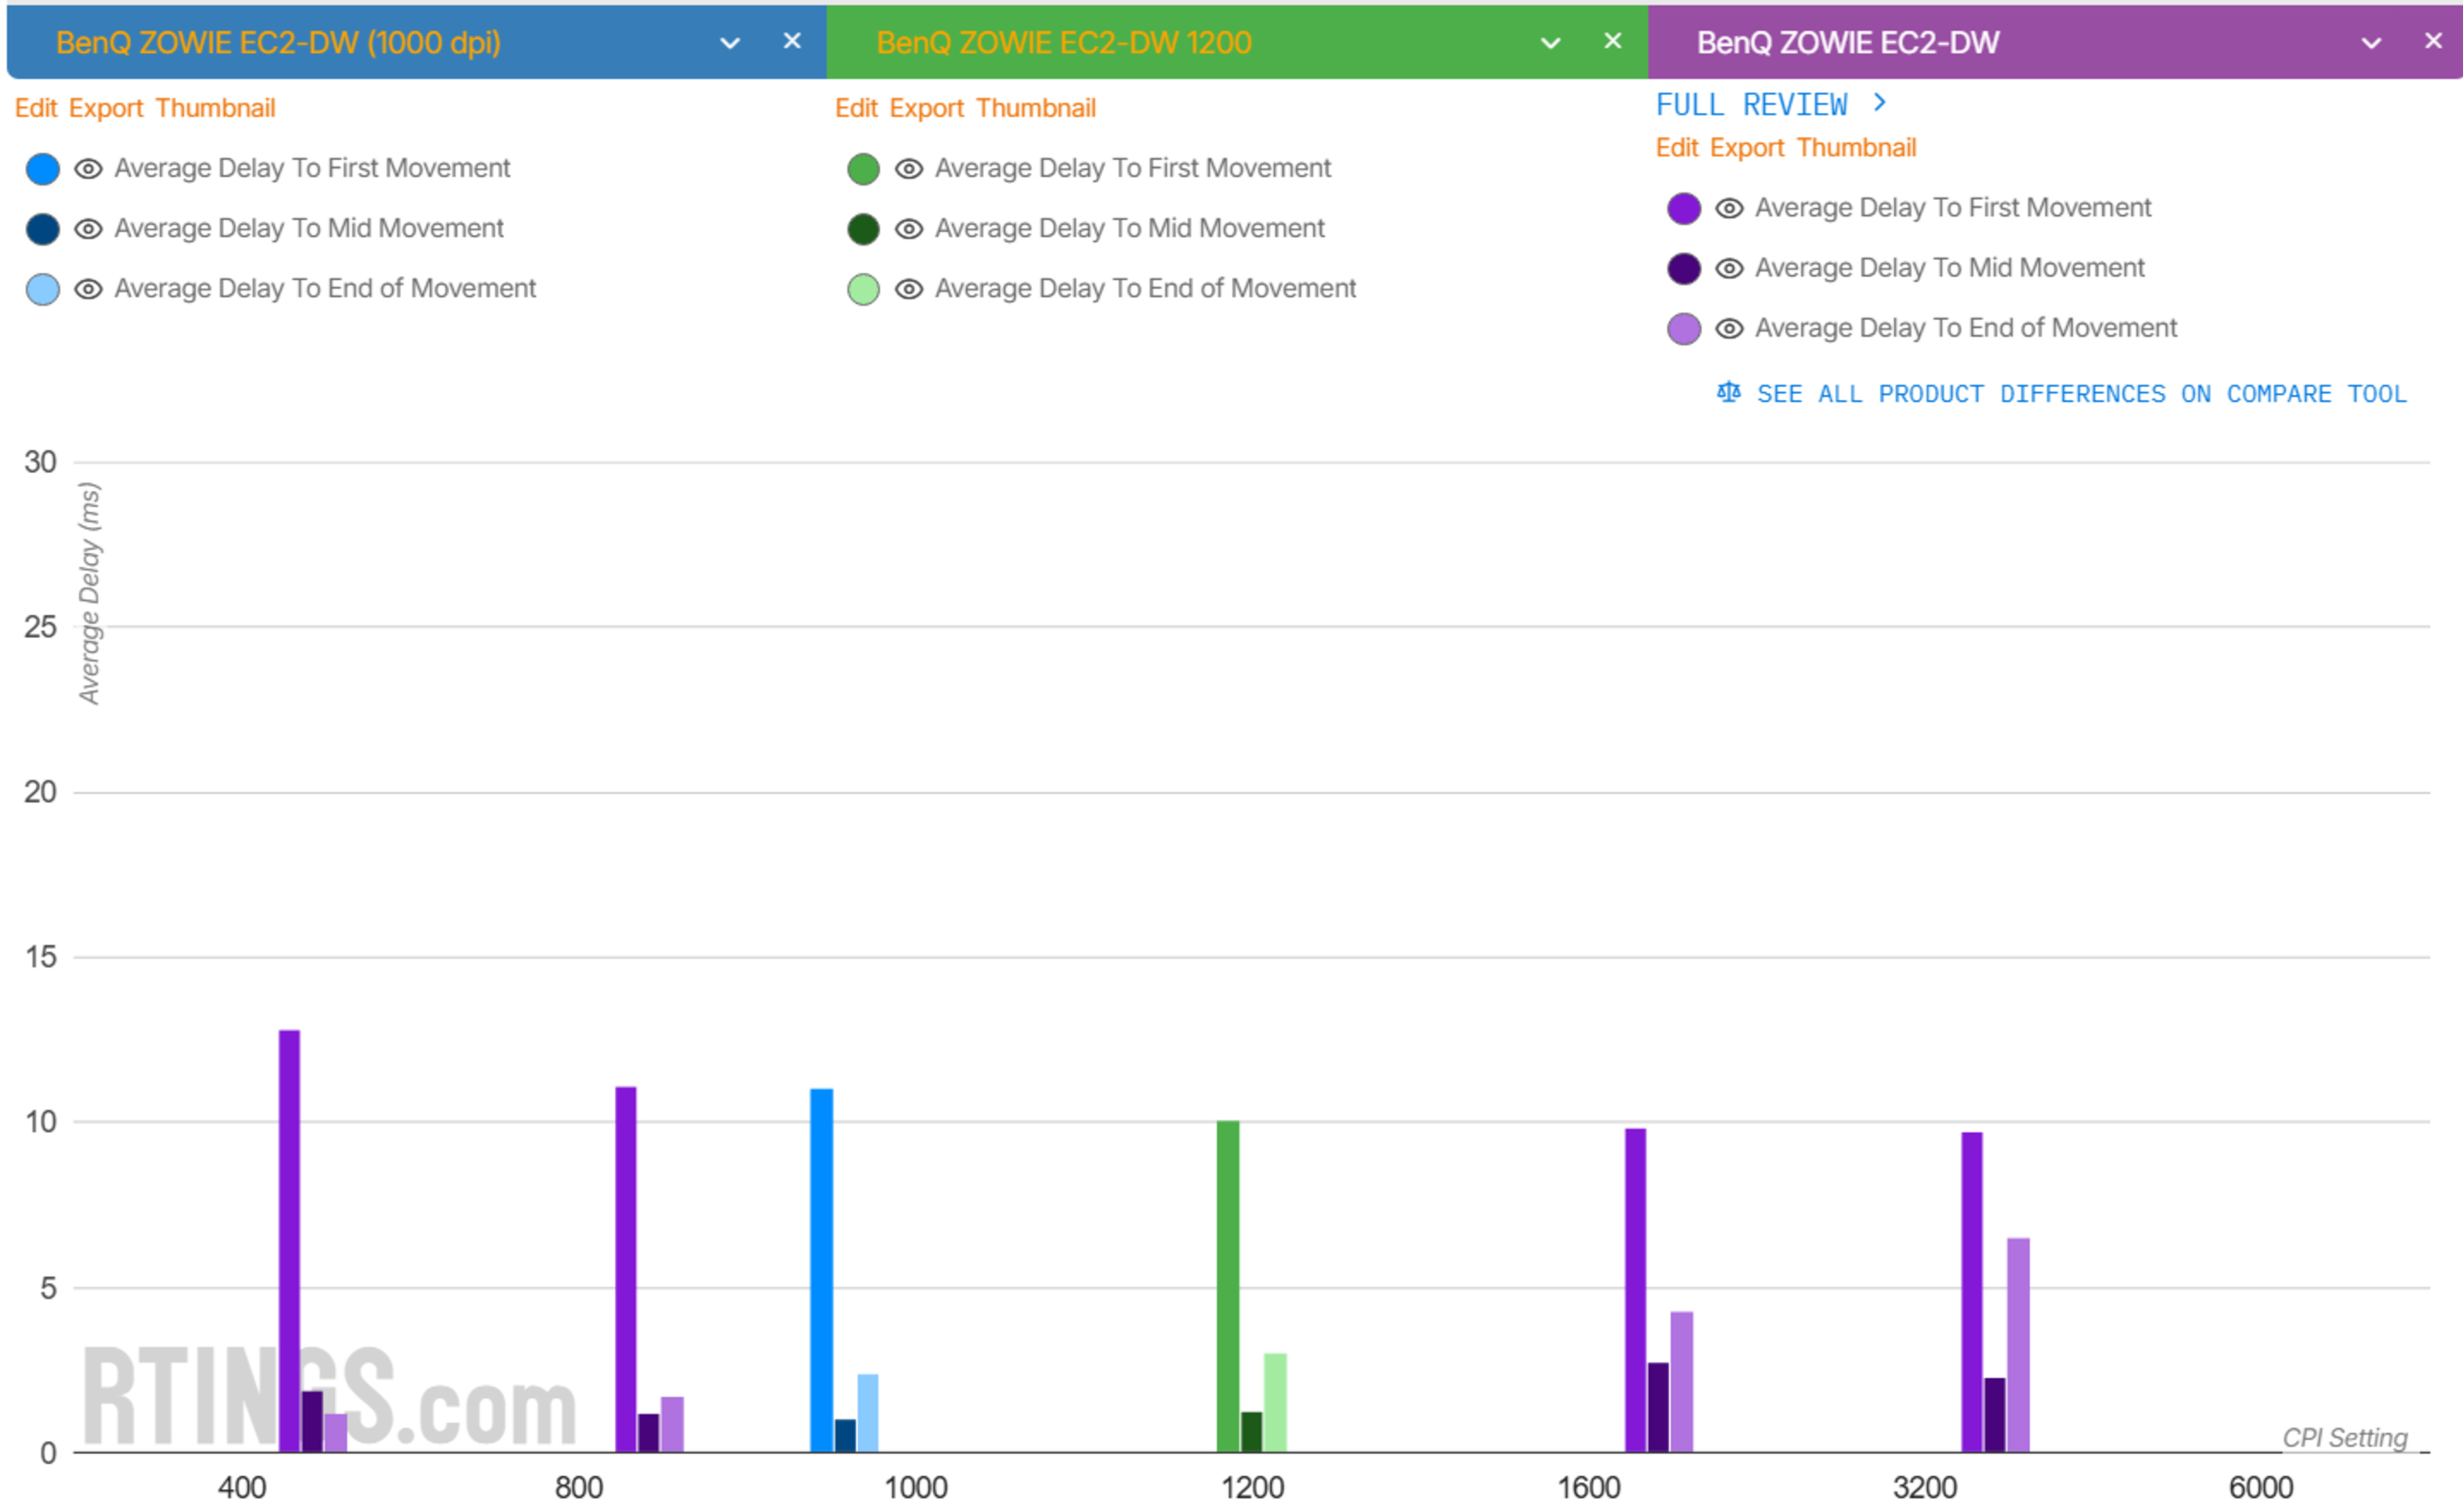Image resolution: width=2463 pixels, height=1512 pixels.
Task: Click the scale icon beside compare tool link
Action: tap(1728, 392)
